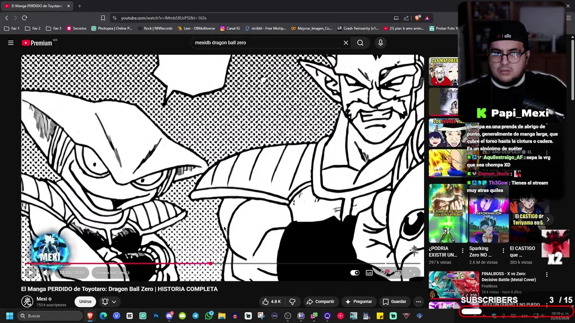Seek on the red video progress bar
The height and width of the screenshot is (323, 575).
click(223, 264)
